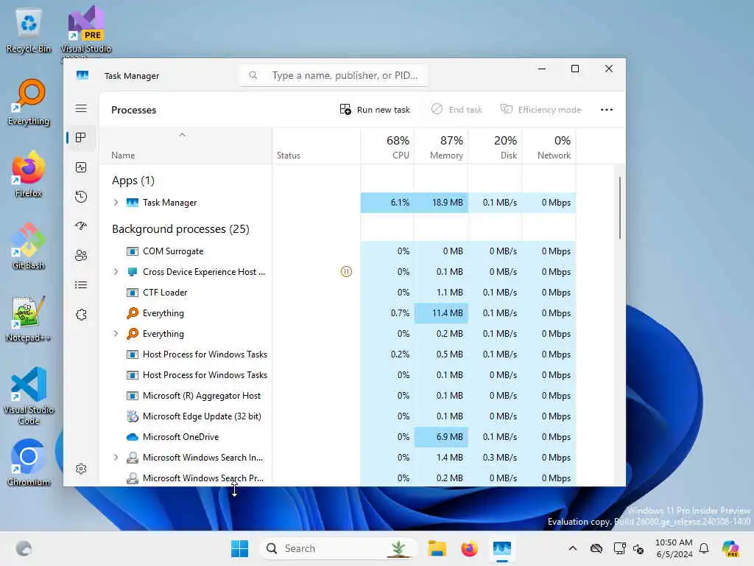Click the Task Manager title bar app icon
This screenshot has width=754, height=566.
pyautogui.click(x=82, y=76)
